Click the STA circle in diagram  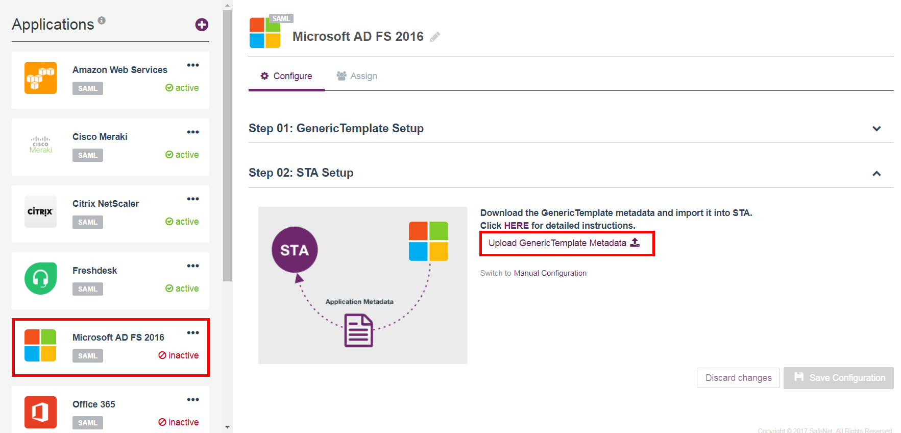(295, 250)
